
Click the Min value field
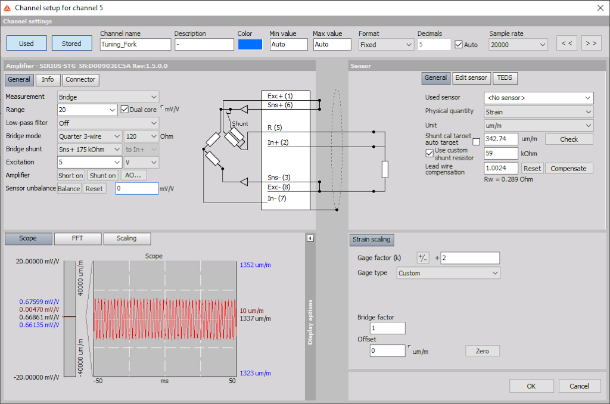289,44
